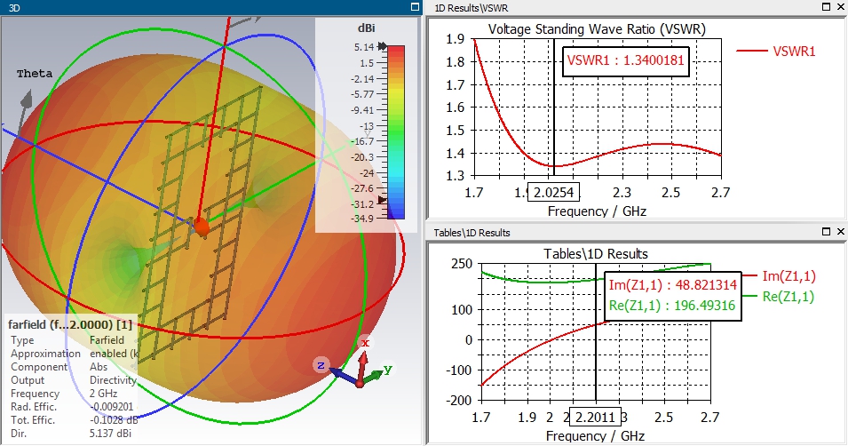
Task: Click the Tot. Effic. -0.1028 dB value
Action: coord(114,420)
